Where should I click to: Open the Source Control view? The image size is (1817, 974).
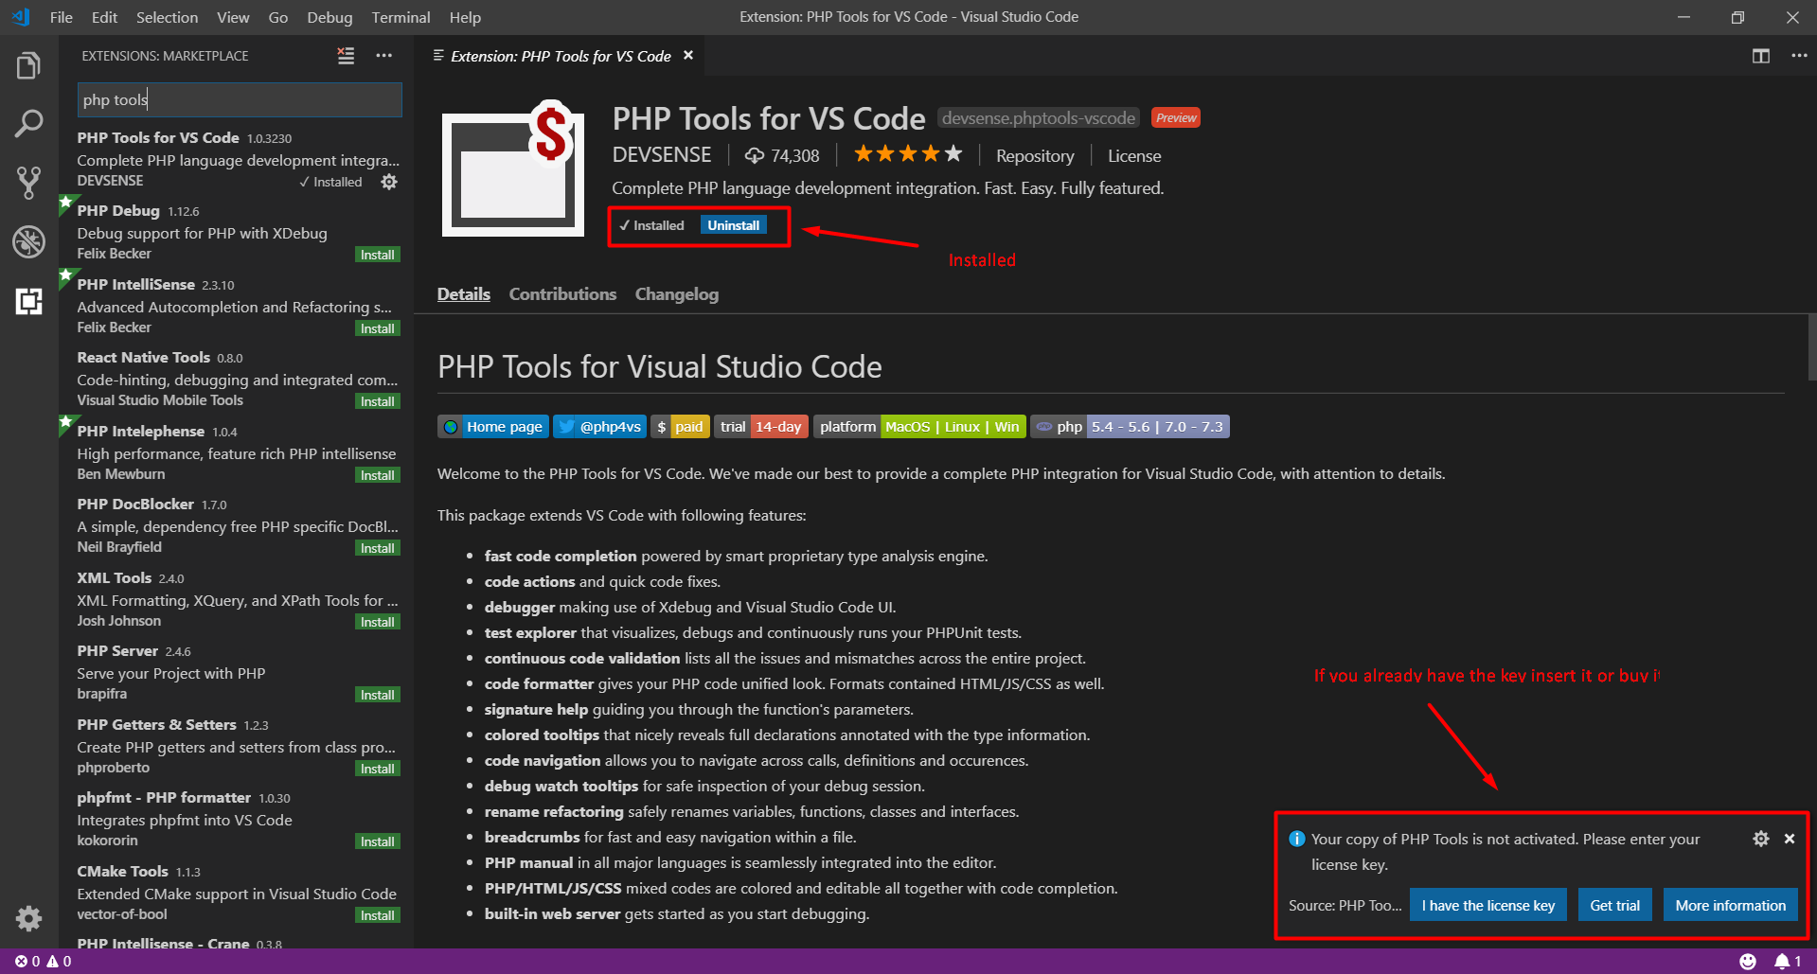(28, 183)
